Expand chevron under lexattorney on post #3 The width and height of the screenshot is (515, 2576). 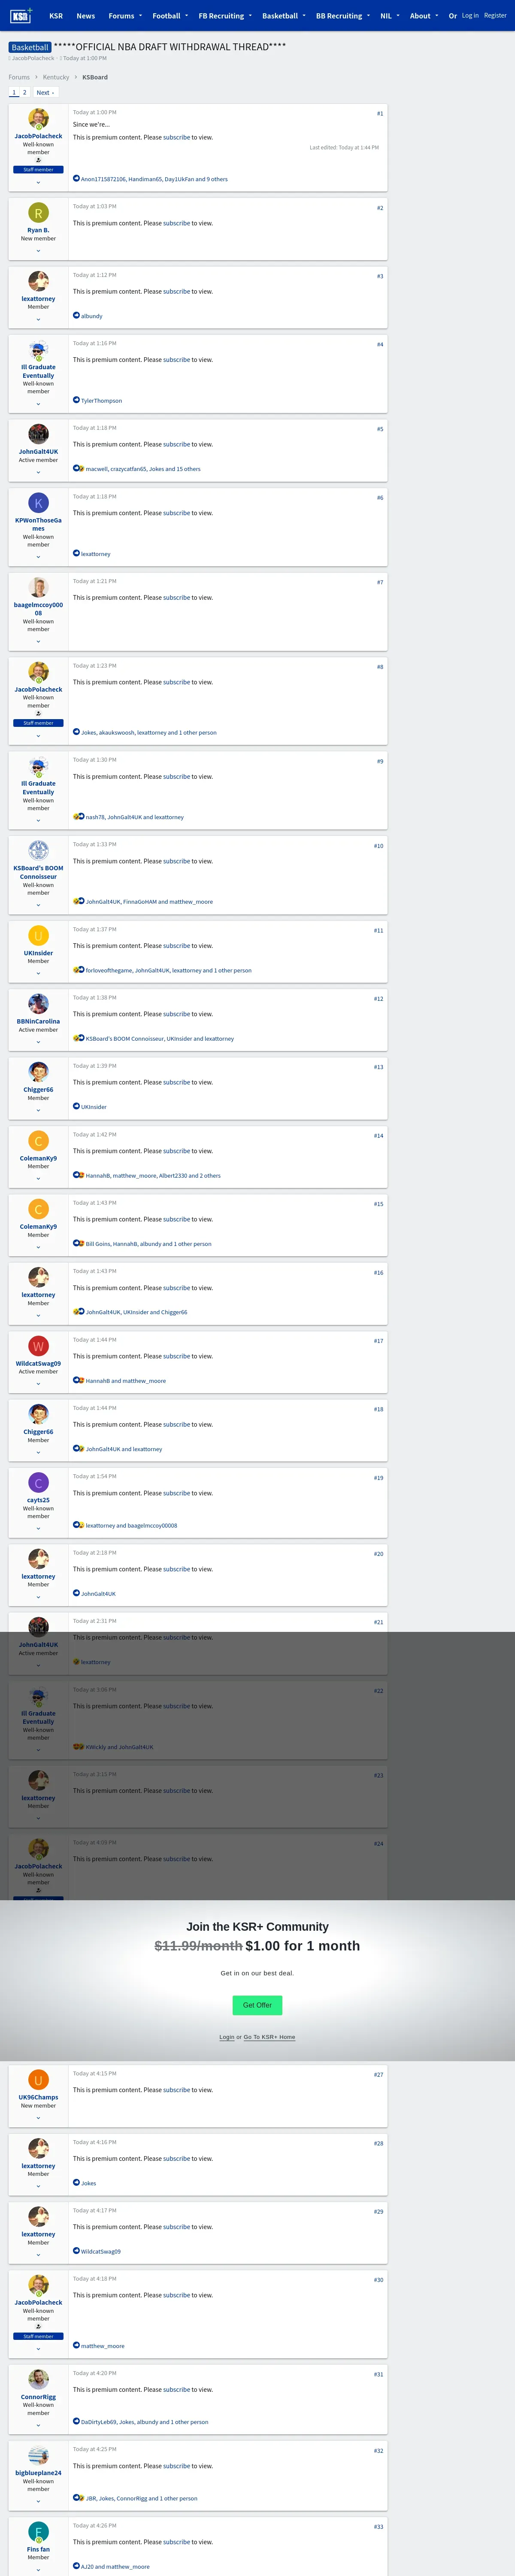pos(38,319)
